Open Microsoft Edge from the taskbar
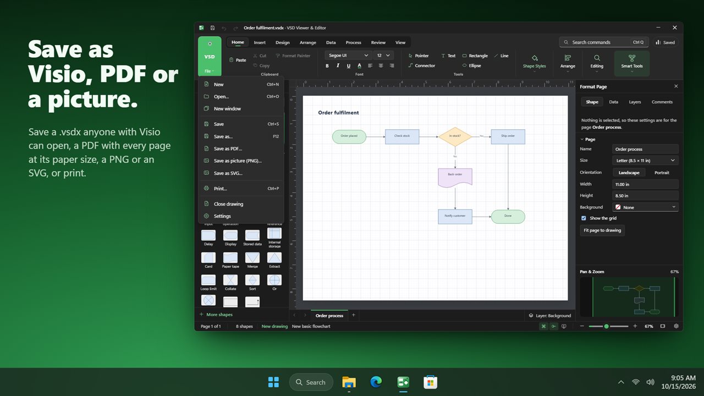Image resolution: width=704 pixels, height=396 pixels. point(376,382)
